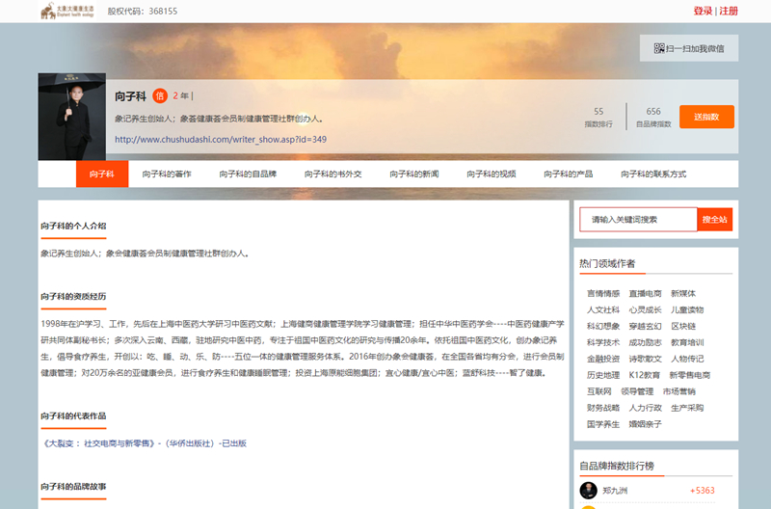Image resolution: width=771 pixels, height=509 pixels.
Task: Click the keyword search input field
Action: (638, 220)
